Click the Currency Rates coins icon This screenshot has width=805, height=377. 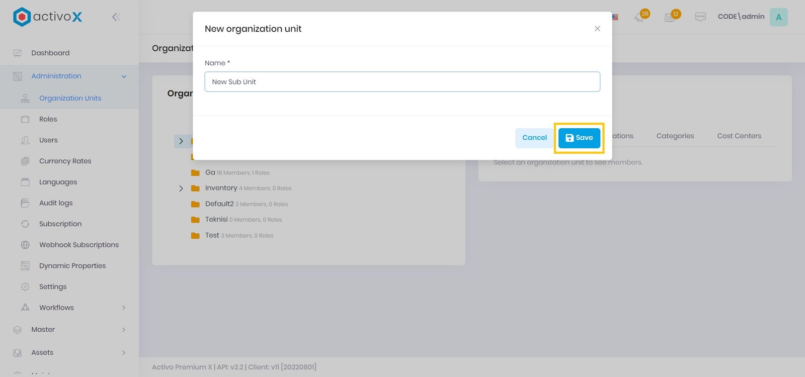coord(25,161)
